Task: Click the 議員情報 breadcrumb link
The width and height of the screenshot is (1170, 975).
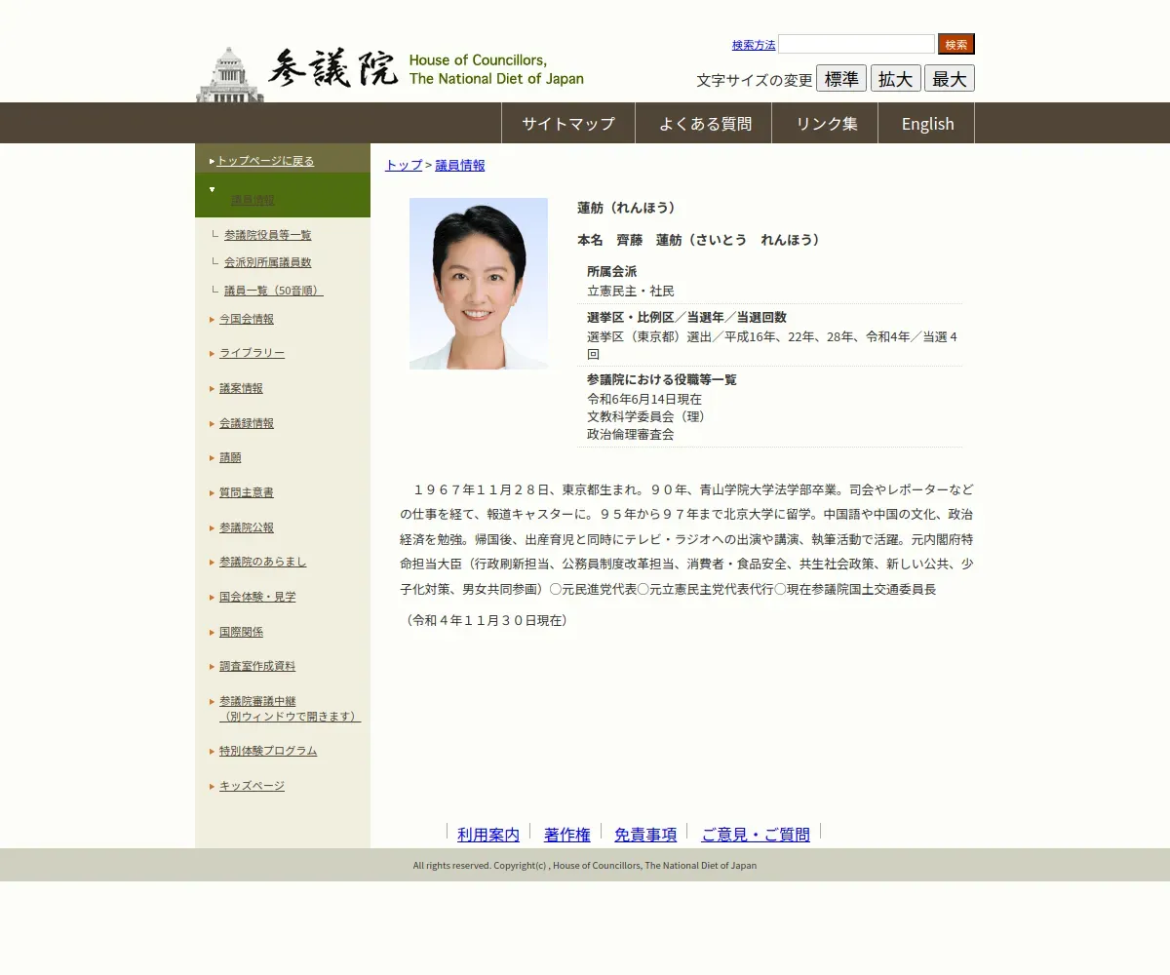Action: tap(459, 165)
